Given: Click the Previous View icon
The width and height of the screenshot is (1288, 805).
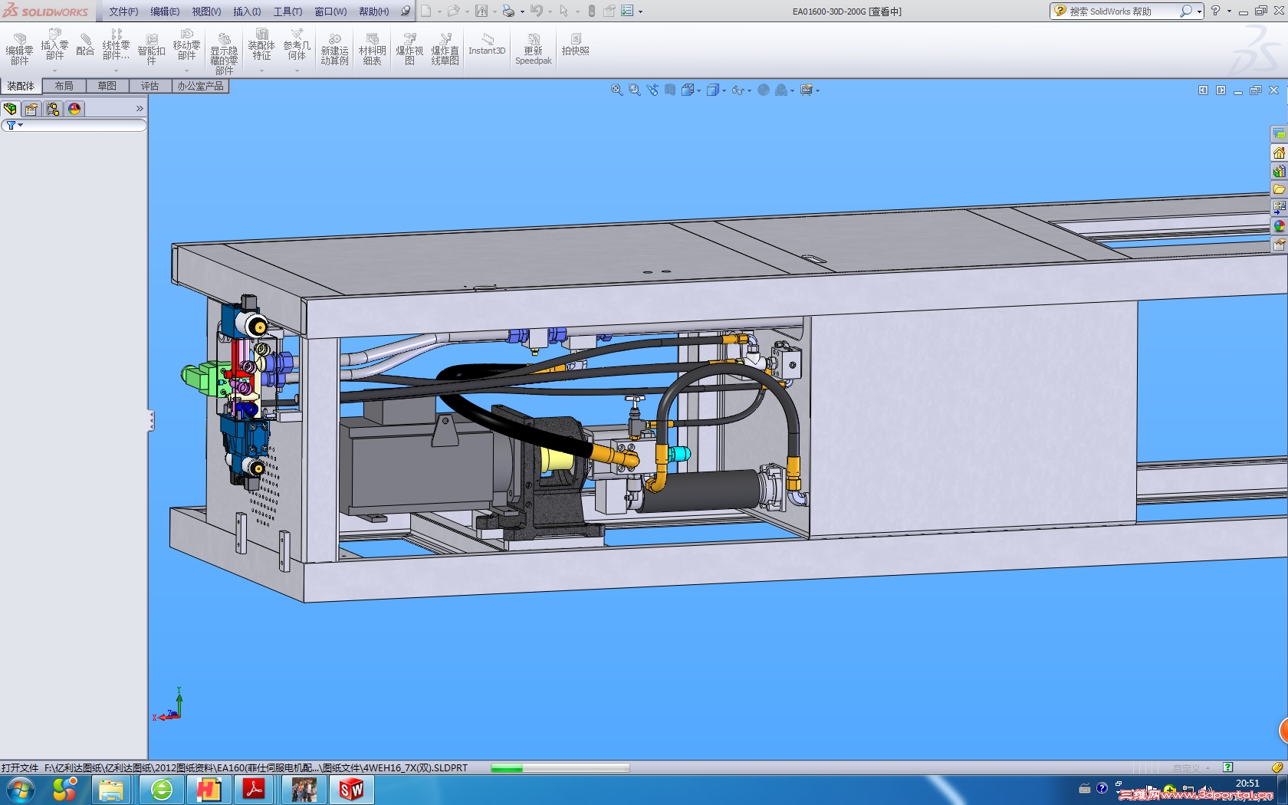Looking at the screenshot, I should click(x=652, y=90).
